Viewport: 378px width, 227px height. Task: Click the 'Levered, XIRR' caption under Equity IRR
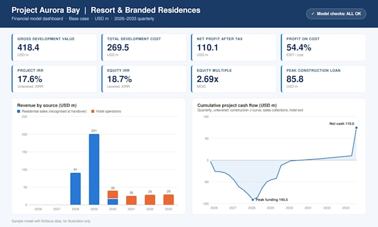tap(118, 87)
